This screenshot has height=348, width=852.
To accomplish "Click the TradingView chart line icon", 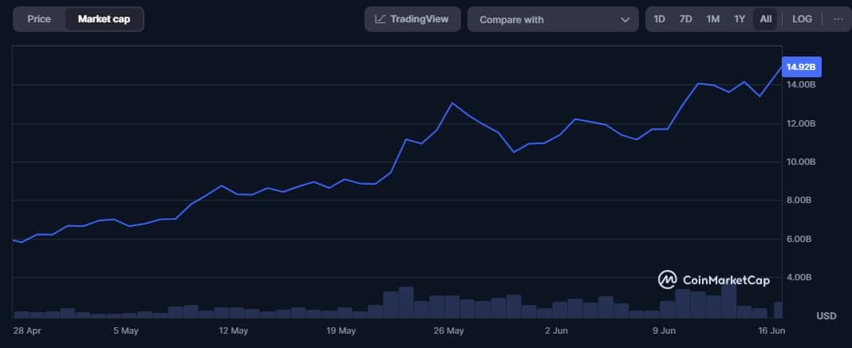I will click(x=381, y=20).
